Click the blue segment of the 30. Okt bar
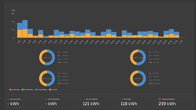Viewport: 196px width, 110px height. (x=171, y=32)
